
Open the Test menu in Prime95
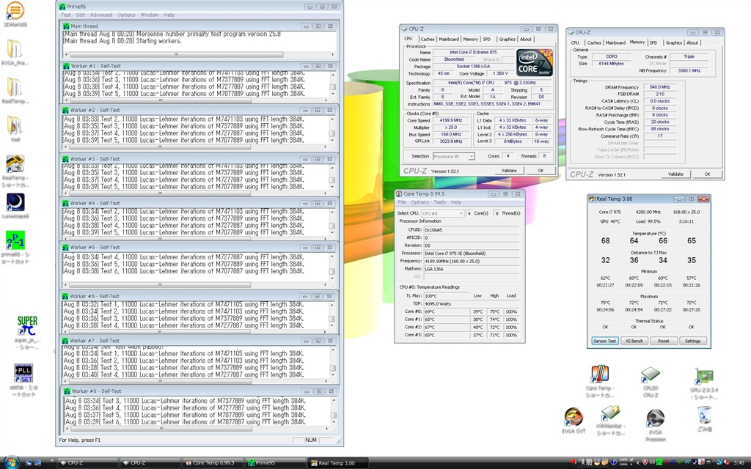(66, 15)
